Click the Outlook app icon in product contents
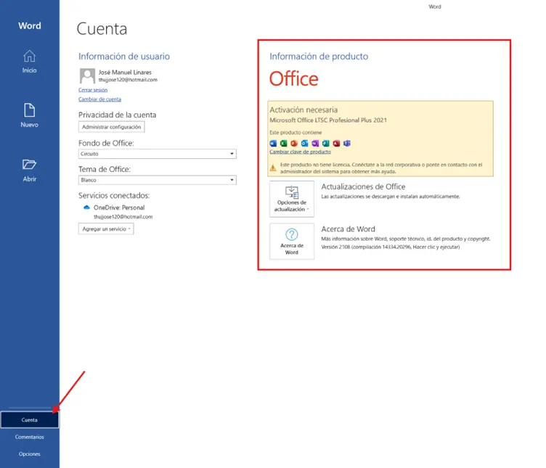Image resolution: width=546 pixels, height=468 pixels. click(x=305, y=144)
